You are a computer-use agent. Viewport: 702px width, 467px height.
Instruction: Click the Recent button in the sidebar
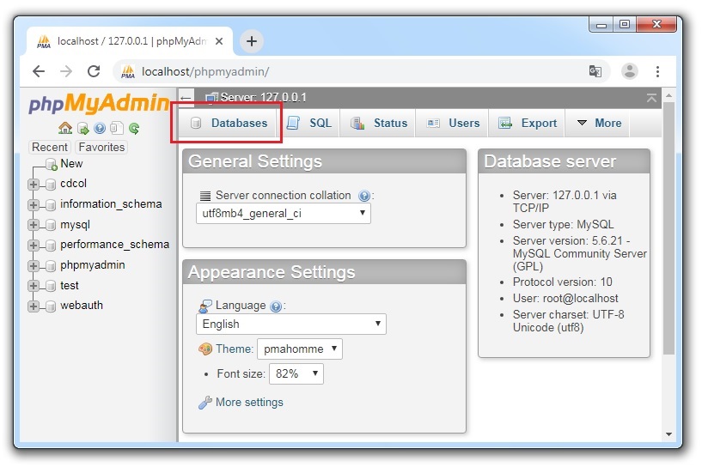point(50,148)
